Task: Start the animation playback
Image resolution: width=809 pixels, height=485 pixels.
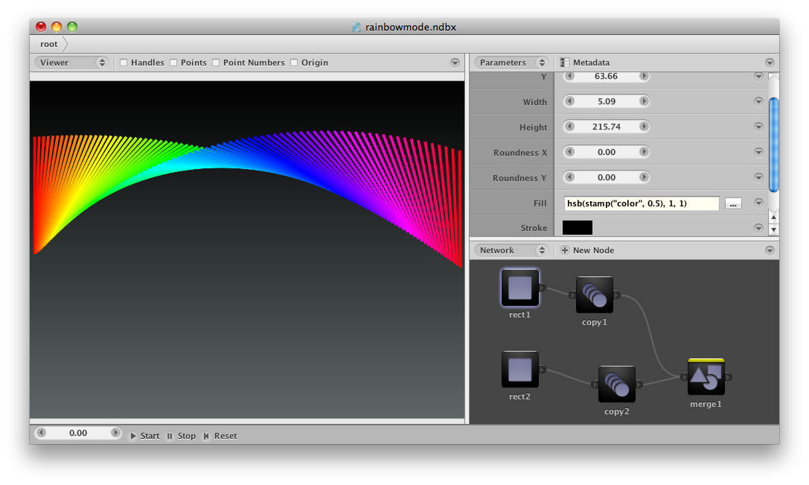Action: (x=144, y=436)
